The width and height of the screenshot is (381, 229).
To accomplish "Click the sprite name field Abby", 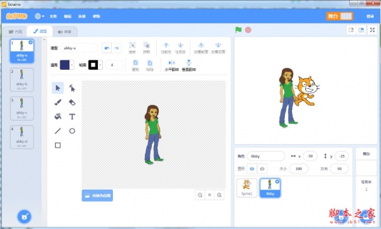I will [x=266, y=156].
